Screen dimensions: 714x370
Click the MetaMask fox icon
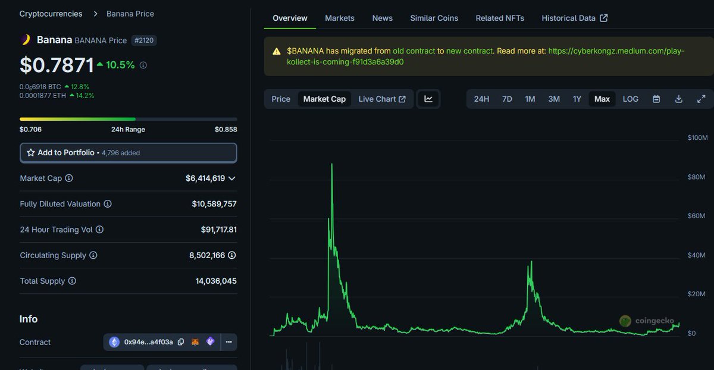(195, 342)
